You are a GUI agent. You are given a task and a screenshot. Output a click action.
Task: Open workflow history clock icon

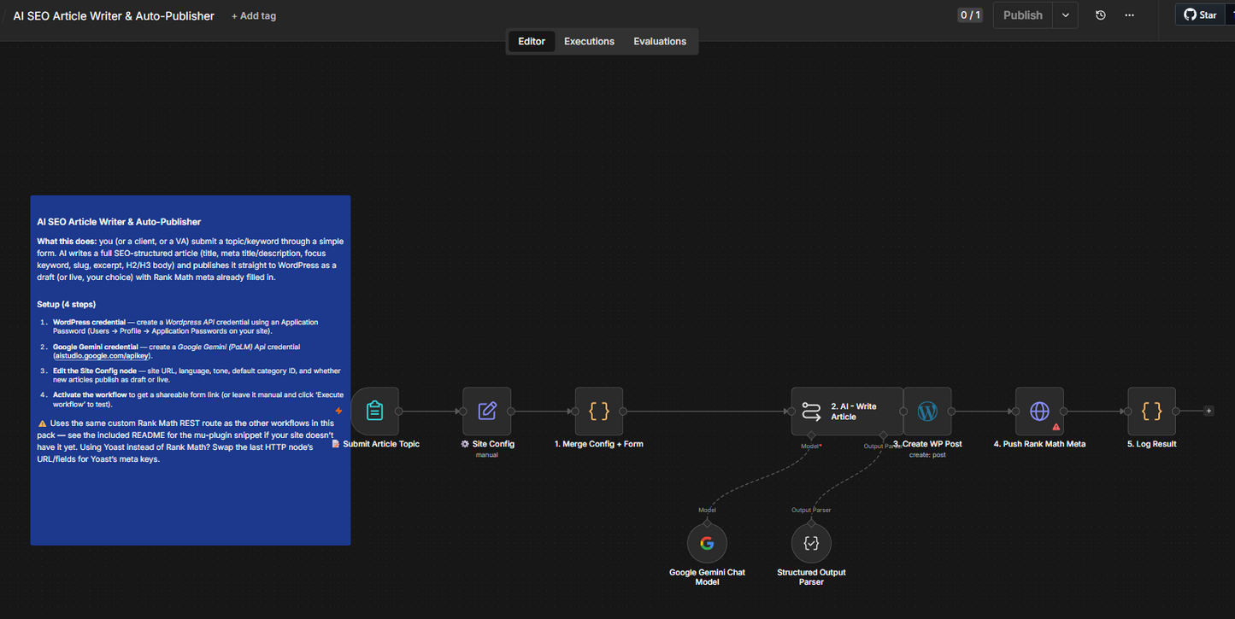coord(1101,15)
